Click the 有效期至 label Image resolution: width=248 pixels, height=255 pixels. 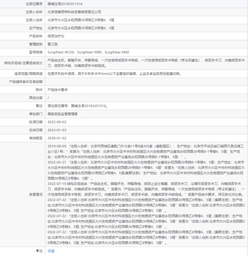click(36, 138)
